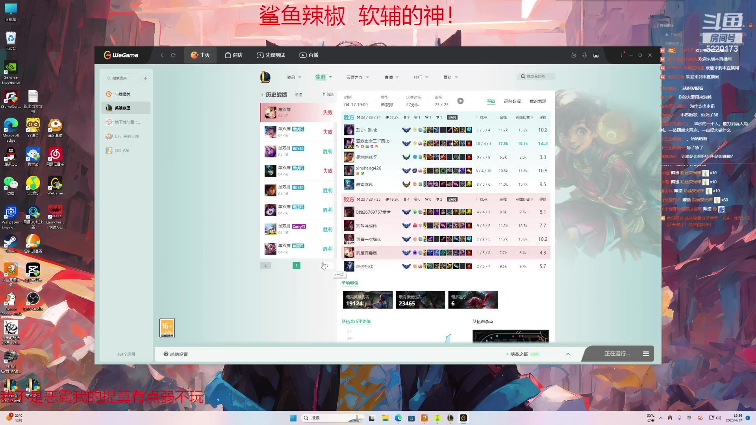Click the download icon in WeGame title bar

pyautogui.click(x=584, y=55)
